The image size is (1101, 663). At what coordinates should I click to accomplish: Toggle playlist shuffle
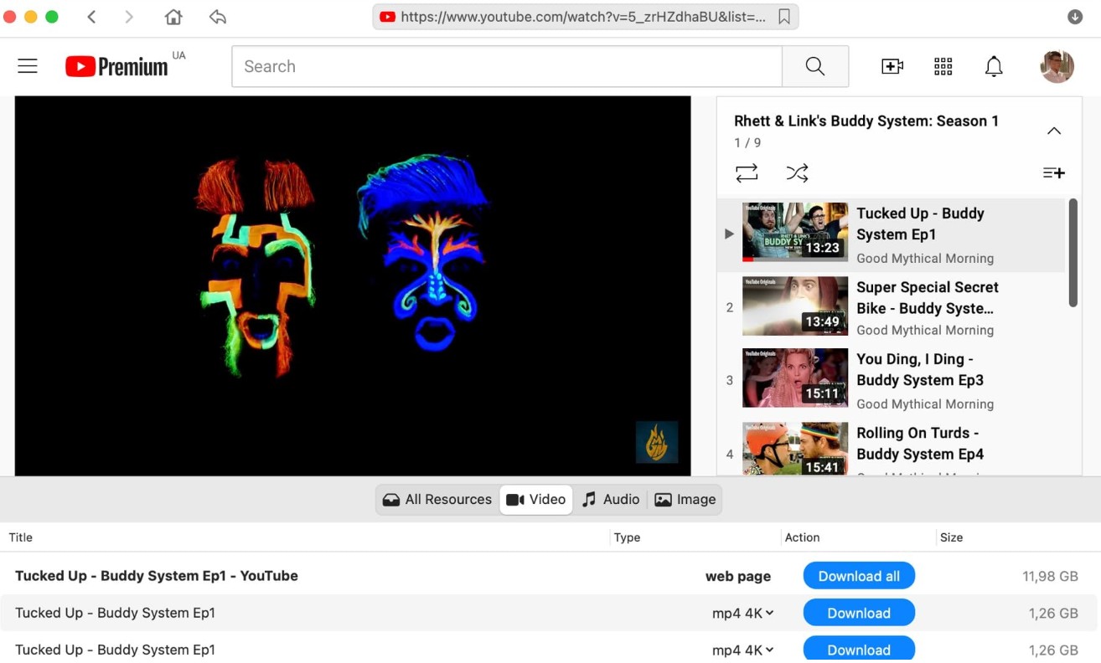[797, 173]
